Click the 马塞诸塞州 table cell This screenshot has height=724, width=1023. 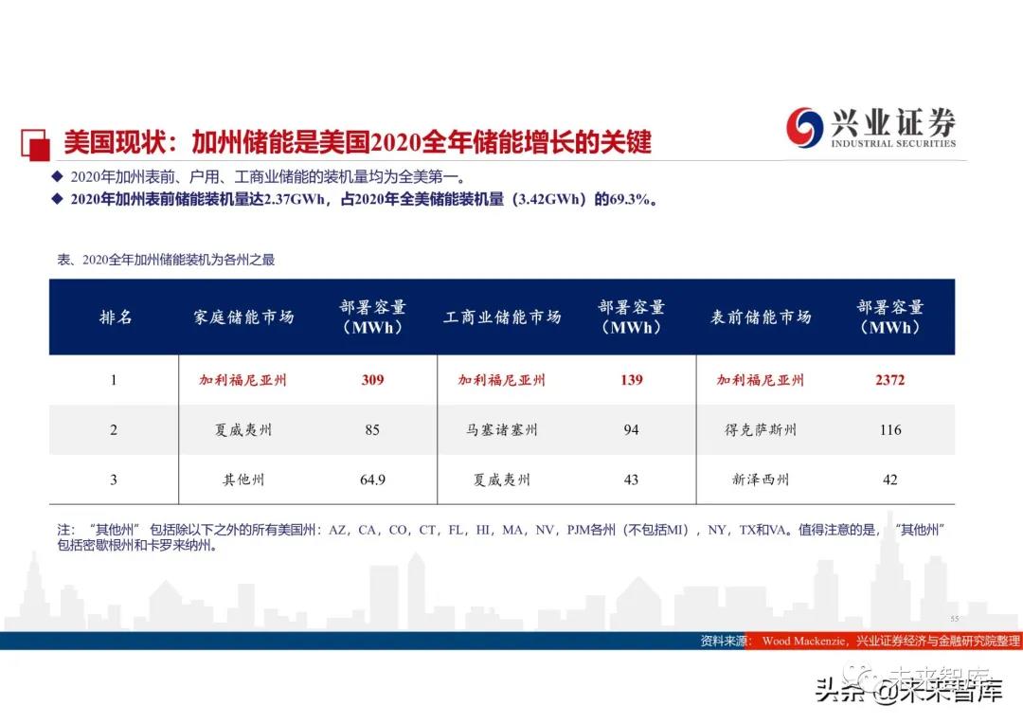tap(502, 430)
